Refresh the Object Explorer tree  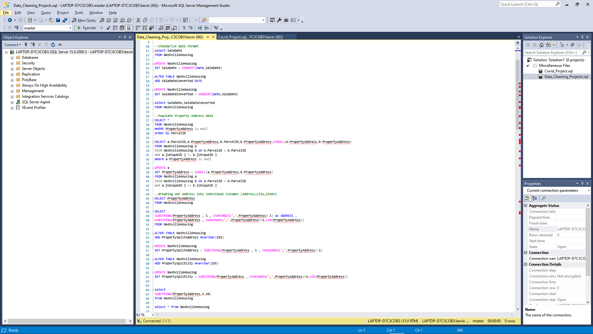pos(53,45)
